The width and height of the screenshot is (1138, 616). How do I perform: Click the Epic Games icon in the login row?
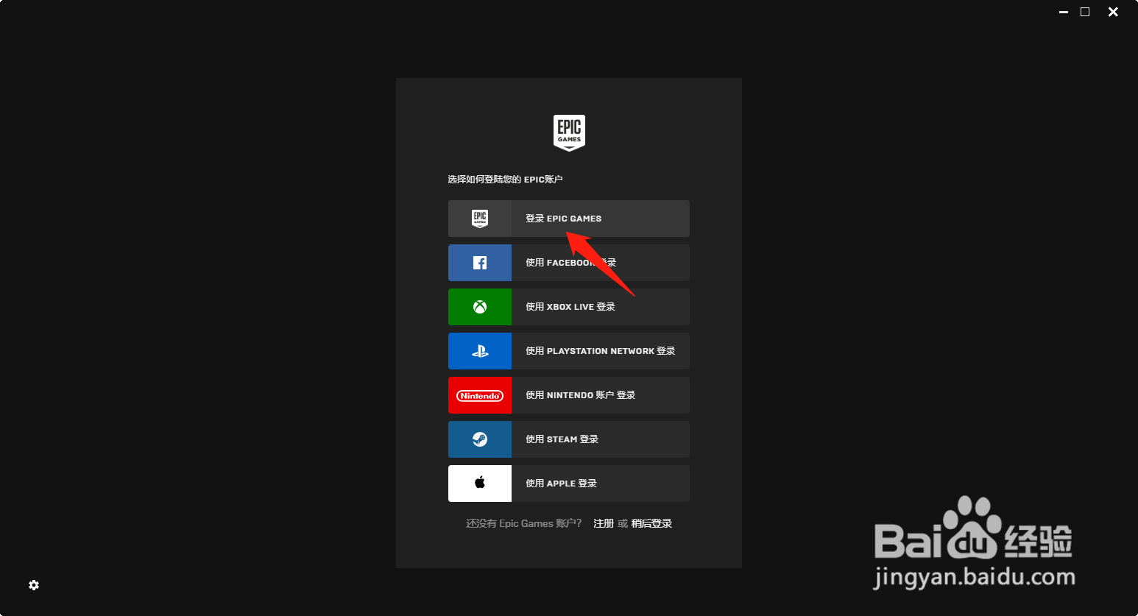[x=480, y=219]
